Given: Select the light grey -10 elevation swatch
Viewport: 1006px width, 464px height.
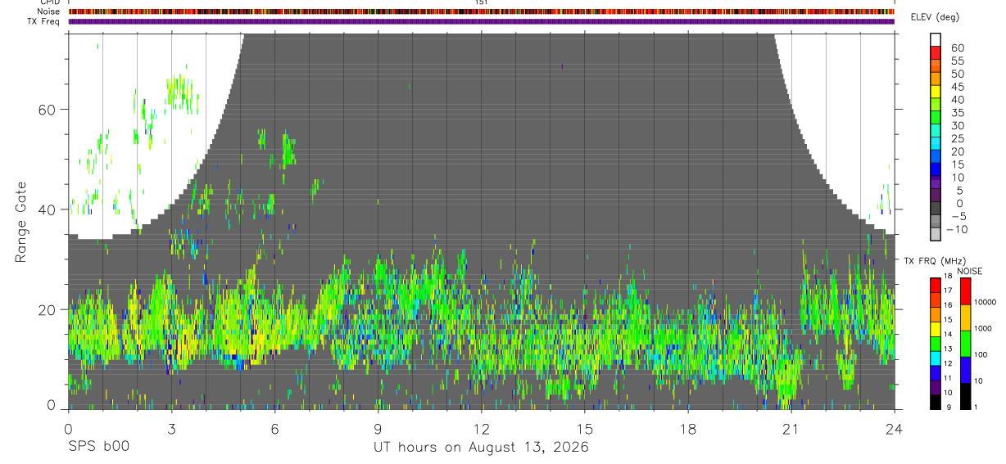Looking at the screenshot, I should point(936,235).
